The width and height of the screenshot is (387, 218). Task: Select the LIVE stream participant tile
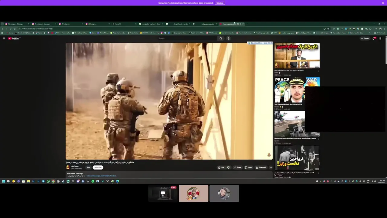click(x=163, y=193)
